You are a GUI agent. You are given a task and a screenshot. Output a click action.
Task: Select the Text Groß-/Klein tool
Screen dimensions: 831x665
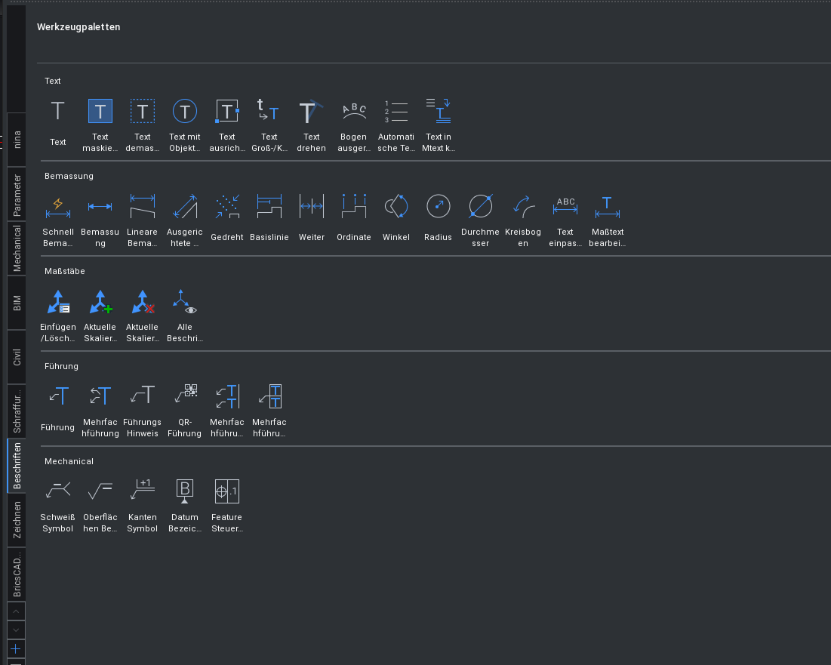269,124
